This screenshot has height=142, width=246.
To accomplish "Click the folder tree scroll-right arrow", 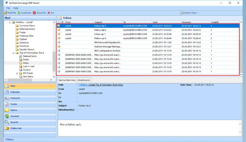I will 51,80.
